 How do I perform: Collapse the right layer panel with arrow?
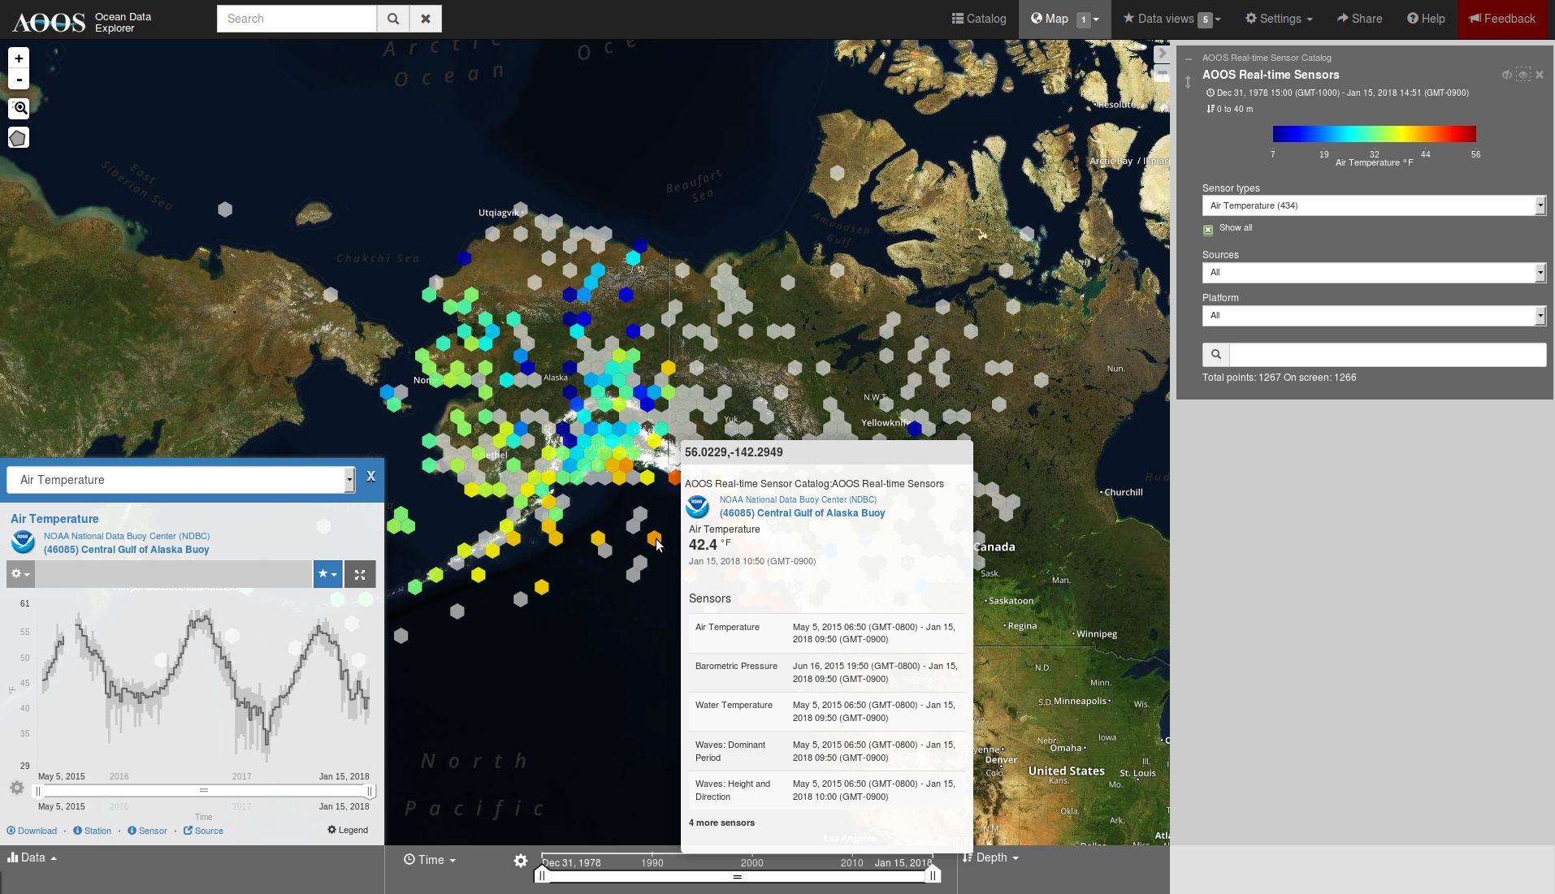pyautogui.click(x=1162, y=54)
